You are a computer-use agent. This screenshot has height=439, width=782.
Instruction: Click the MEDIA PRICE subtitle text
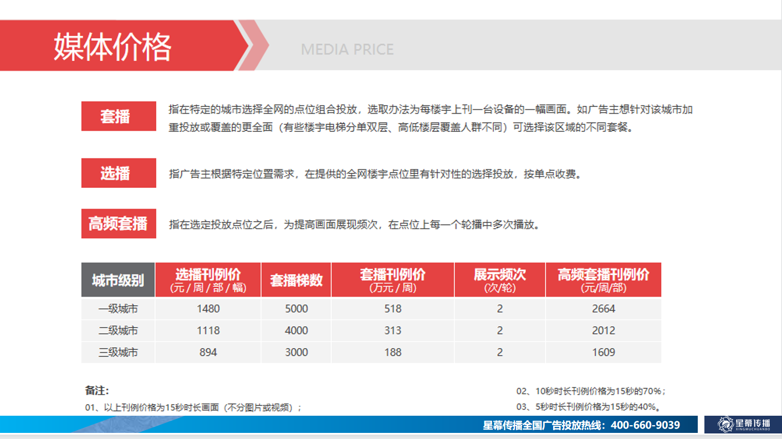(x=347, y=50)
